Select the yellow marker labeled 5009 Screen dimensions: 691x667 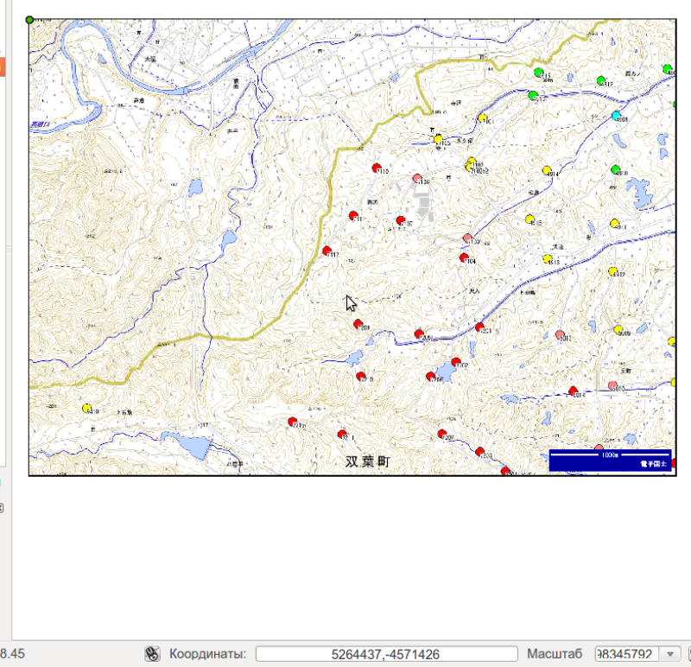(618, 330)
